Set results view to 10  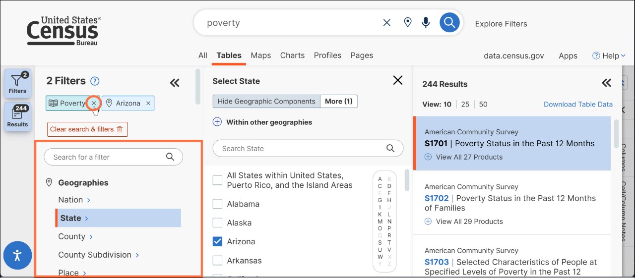pos(447,104)
